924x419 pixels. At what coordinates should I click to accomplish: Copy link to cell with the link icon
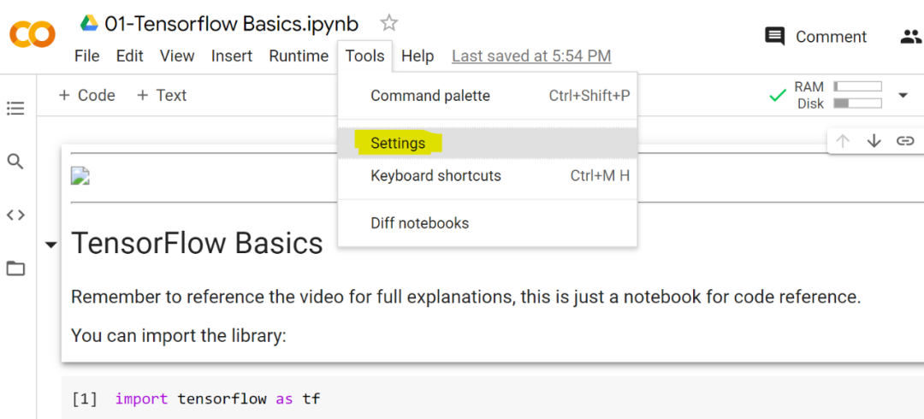pos(905,141)
